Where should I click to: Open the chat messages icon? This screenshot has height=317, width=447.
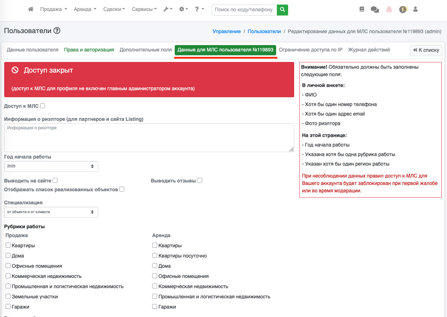pyautogui.click(x=375, y=10)
